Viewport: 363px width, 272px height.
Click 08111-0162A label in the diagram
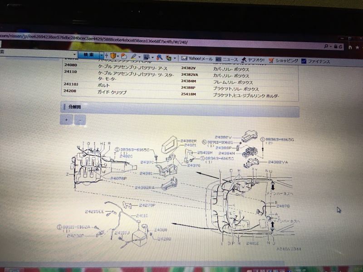pos(77,227)
